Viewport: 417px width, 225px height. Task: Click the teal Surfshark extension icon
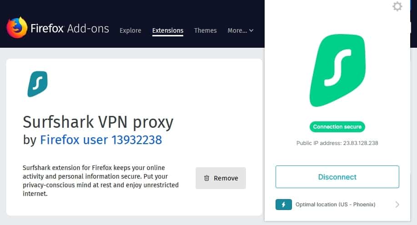[37, 84]
